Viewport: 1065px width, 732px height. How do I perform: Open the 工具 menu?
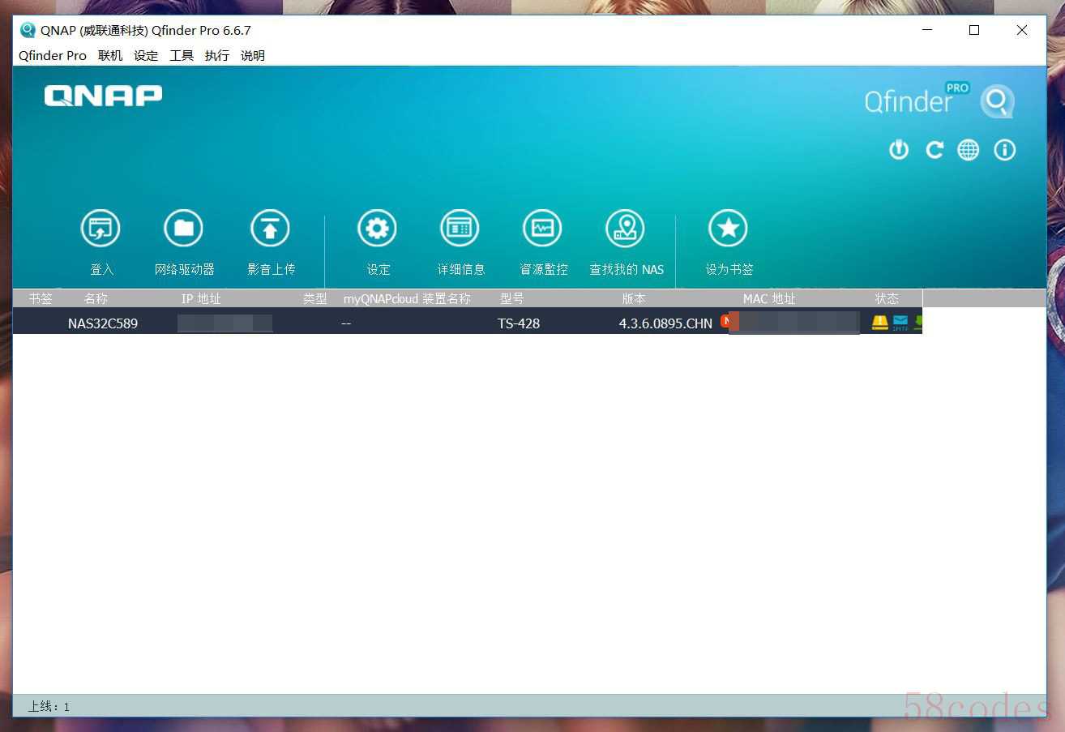coord(182,56)
